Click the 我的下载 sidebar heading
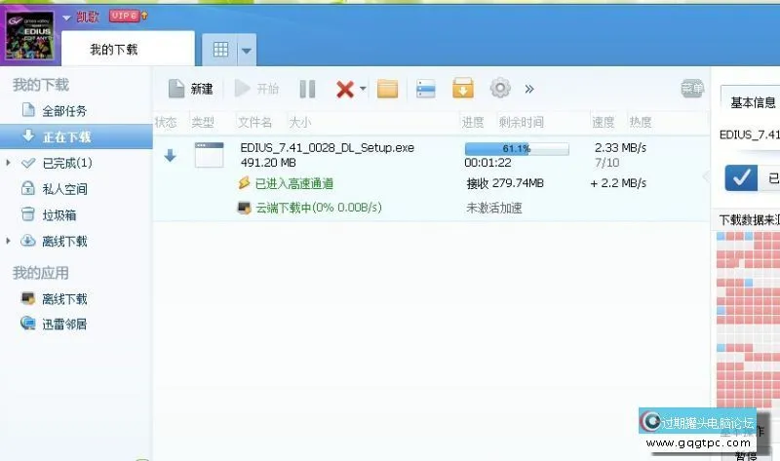This screenshot has height=461, width=780. (x=41, y=85)
